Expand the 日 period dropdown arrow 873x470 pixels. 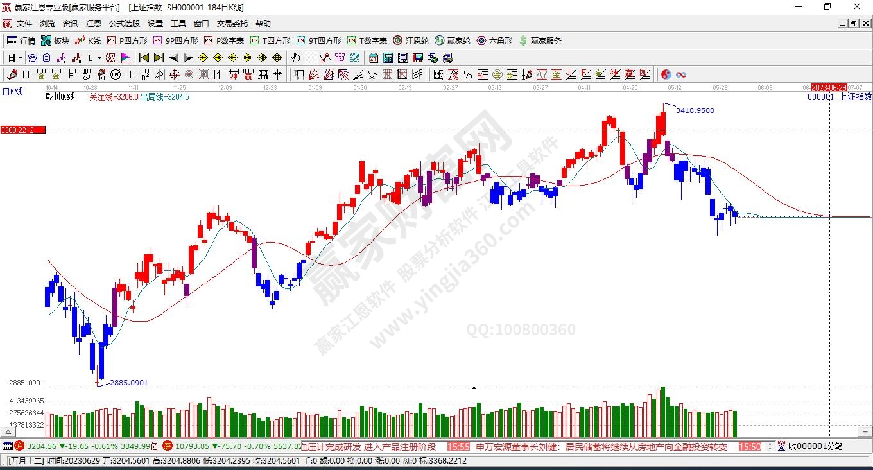tap(21, 58)
